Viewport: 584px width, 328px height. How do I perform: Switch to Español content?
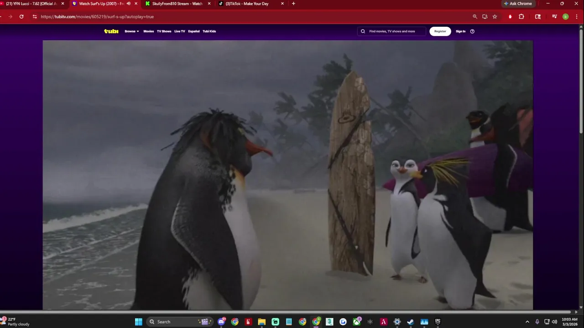click(194, 31)
